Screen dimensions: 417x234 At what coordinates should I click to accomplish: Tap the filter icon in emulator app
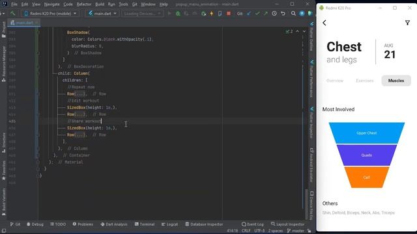407,23
